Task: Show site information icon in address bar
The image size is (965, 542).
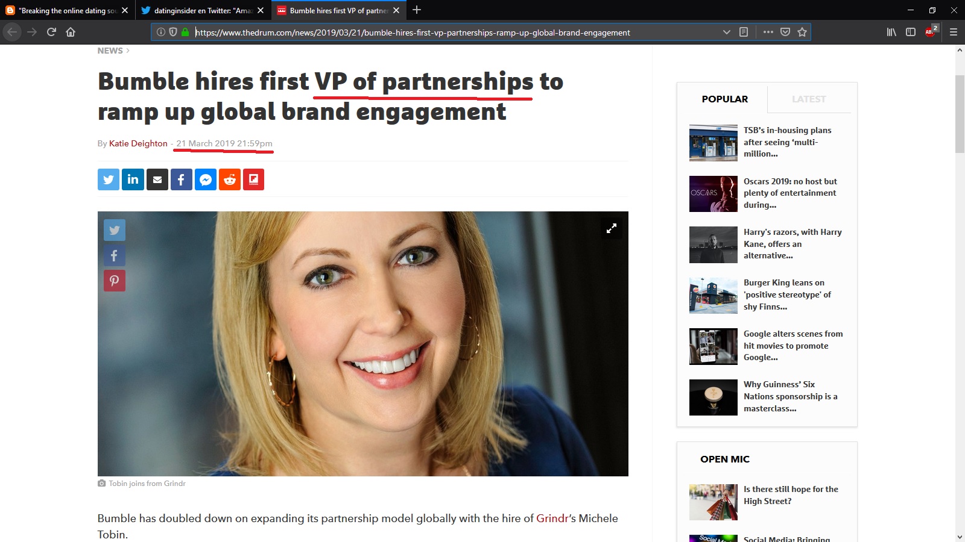Action: pyautogui.click(x=161, y=32)
